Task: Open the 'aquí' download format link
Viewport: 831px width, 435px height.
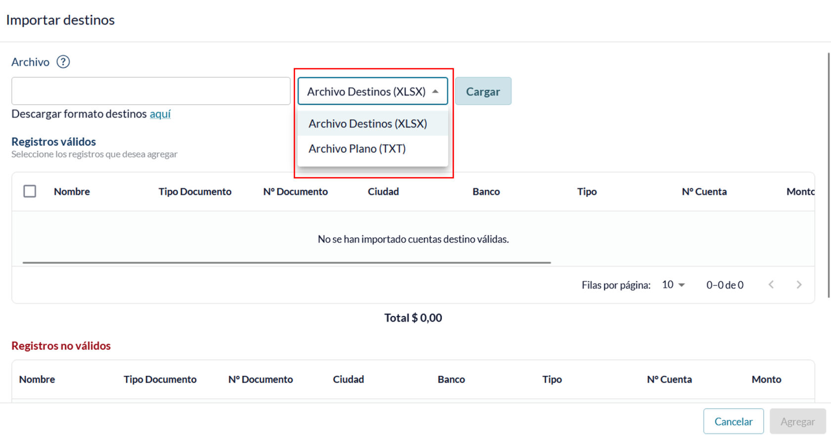Action: click(160, 114)
